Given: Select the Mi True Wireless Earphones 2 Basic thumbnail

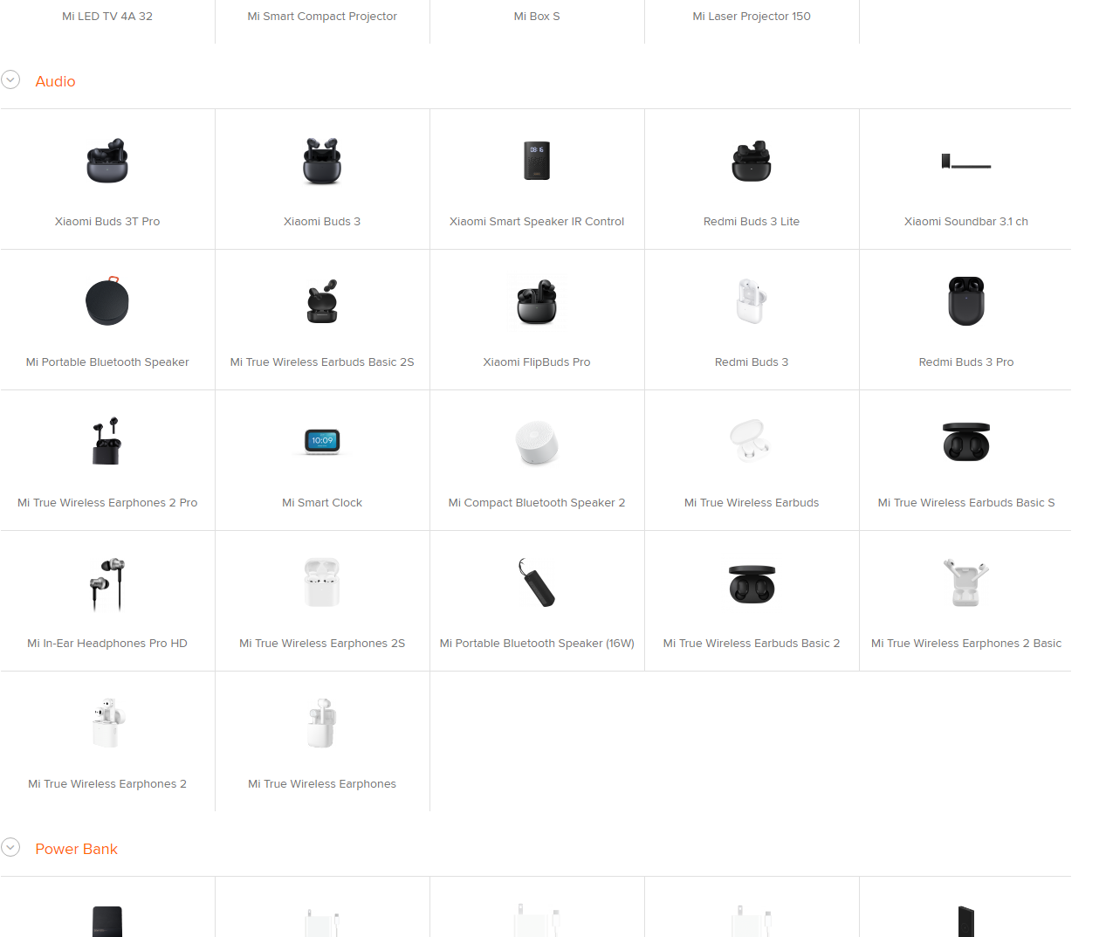Looking at the screenshot, I should 966,583.
